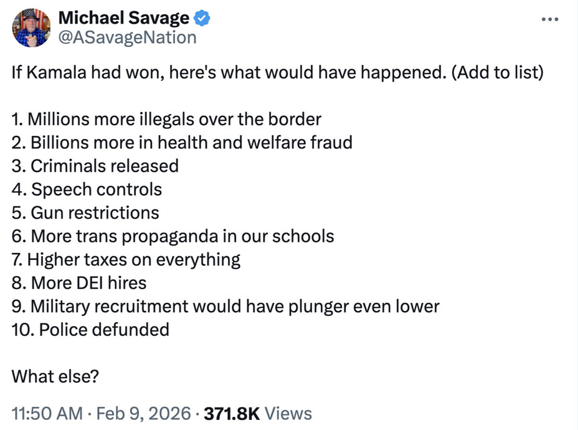Click the 11:50 AM timestamp
Image resolution: width=578 pixels, height=430 pixels.
(x=47, y=413)
